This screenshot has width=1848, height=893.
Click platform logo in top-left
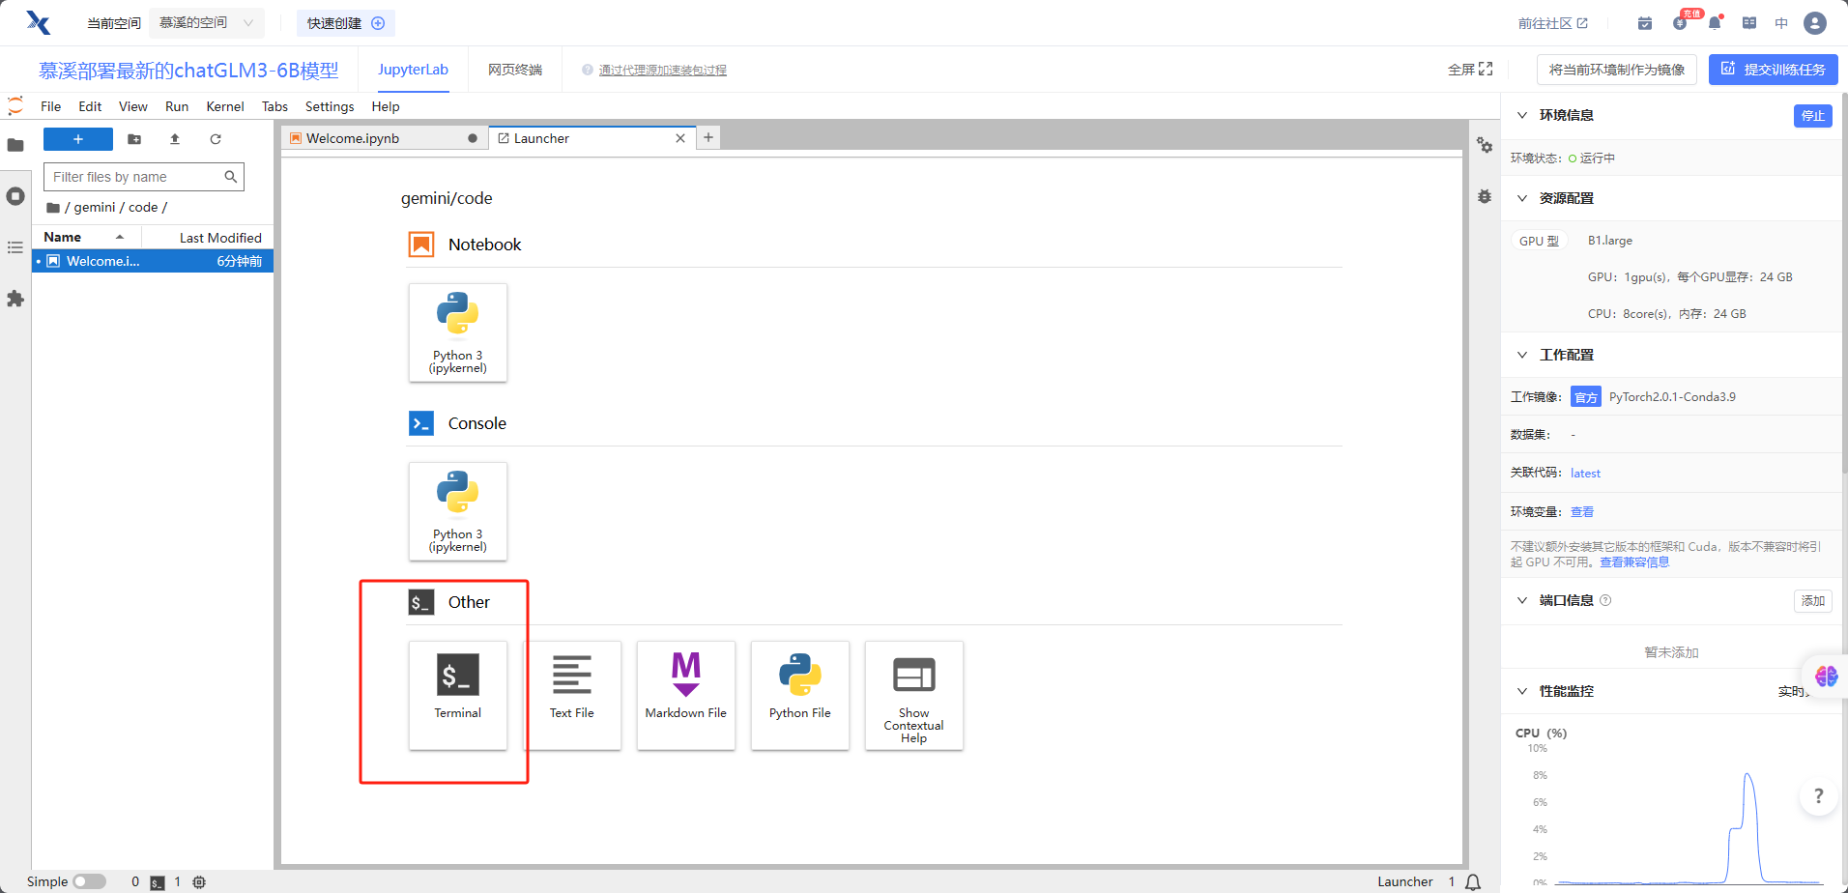pos(38,22)
